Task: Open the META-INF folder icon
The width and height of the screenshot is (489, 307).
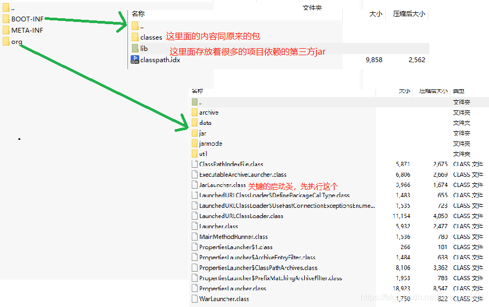Action: [x=6, y=30]
